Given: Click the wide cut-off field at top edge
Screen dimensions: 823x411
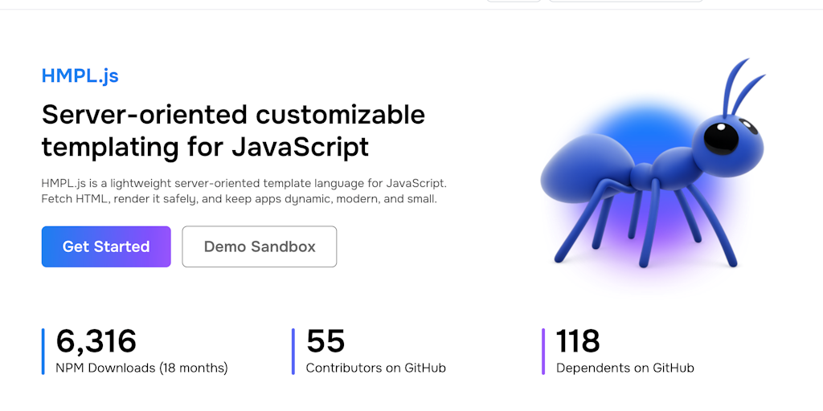Looking at the screenshot, I should click(625, 1).
